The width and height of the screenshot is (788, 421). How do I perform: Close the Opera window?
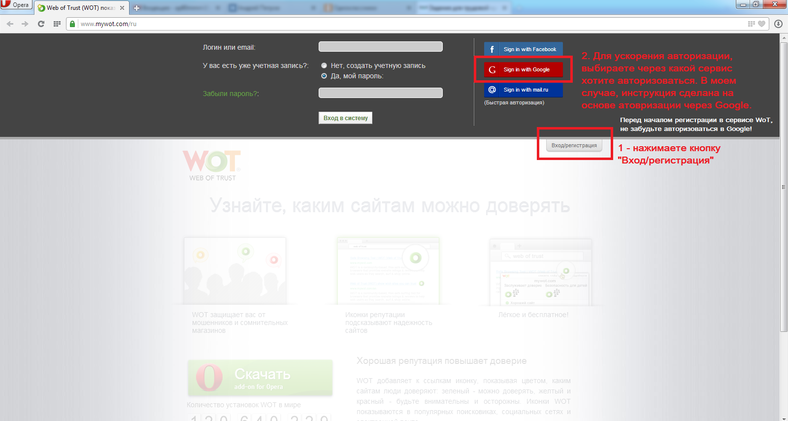click(x=775, y=4)
